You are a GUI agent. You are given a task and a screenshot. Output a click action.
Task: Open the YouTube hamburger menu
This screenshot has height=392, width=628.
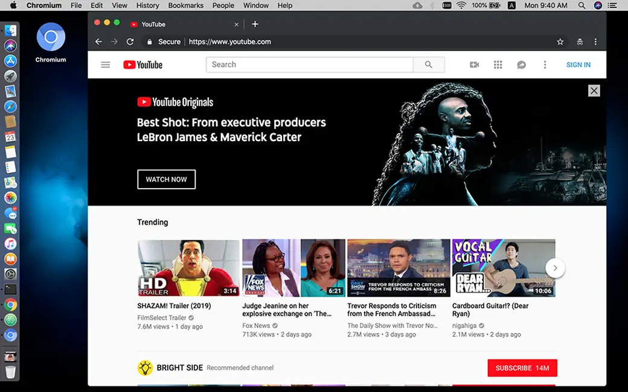105,65
